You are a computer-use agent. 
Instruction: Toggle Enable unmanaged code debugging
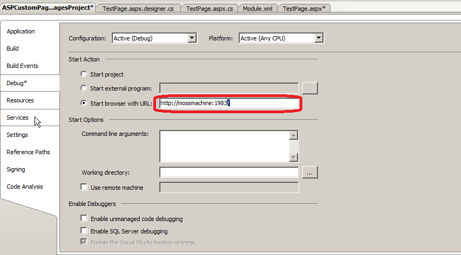84,219
